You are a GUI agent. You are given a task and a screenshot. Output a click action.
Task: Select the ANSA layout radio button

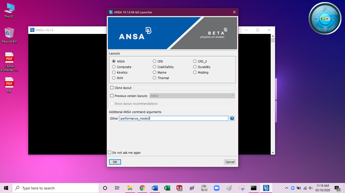click(x=114, y=62)
